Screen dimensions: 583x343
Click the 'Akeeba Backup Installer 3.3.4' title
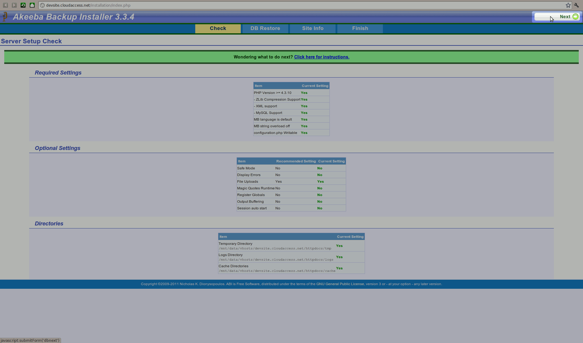[73, 17]
